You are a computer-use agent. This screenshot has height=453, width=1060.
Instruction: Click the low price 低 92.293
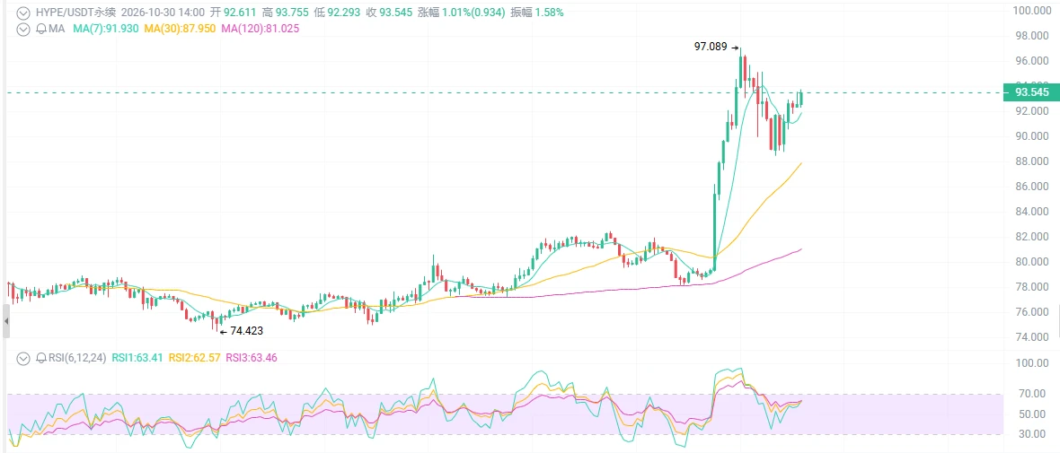tap(337, 13)
